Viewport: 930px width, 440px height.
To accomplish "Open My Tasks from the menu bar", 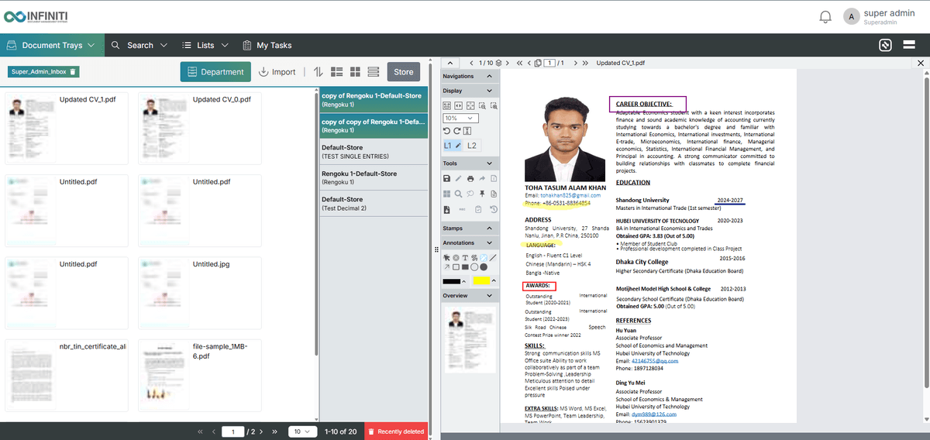I will [x=267, y=46].
